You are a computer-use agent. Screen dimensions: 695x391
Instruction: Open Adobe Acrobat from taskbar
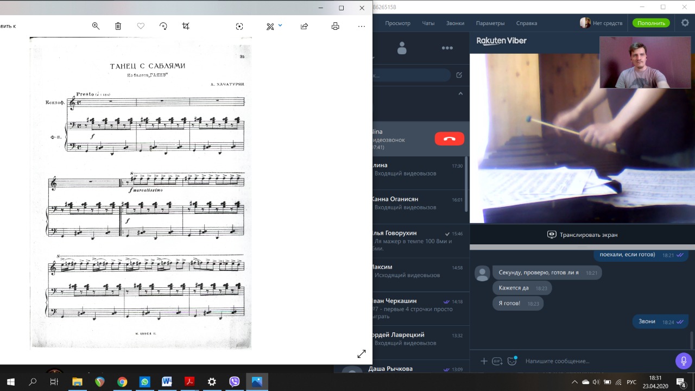189,382
